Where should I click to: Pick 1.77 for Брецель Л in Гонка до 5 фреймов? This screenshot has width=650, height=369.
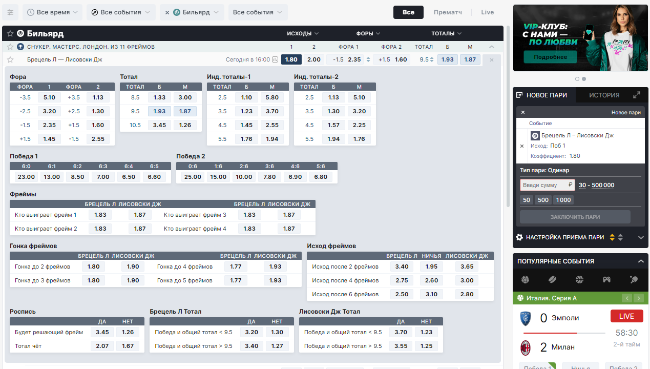click(x=236, y=280)
